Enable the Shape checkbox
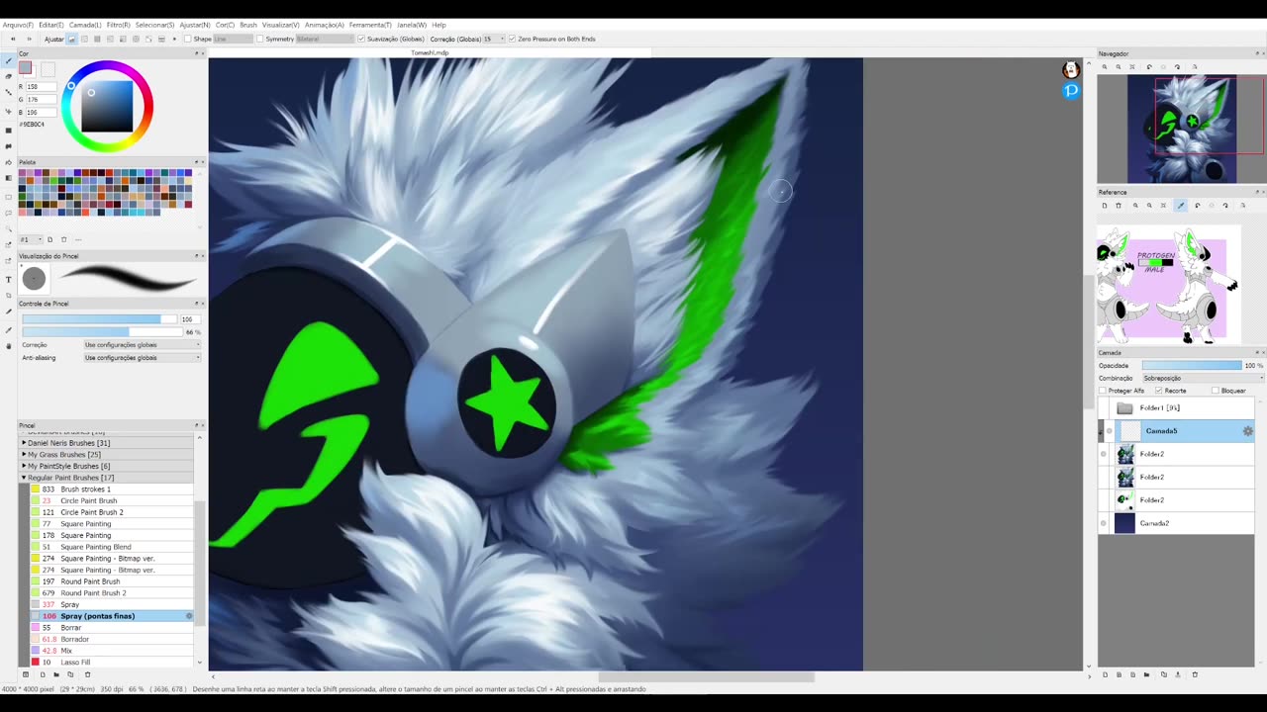 [187, 39]
